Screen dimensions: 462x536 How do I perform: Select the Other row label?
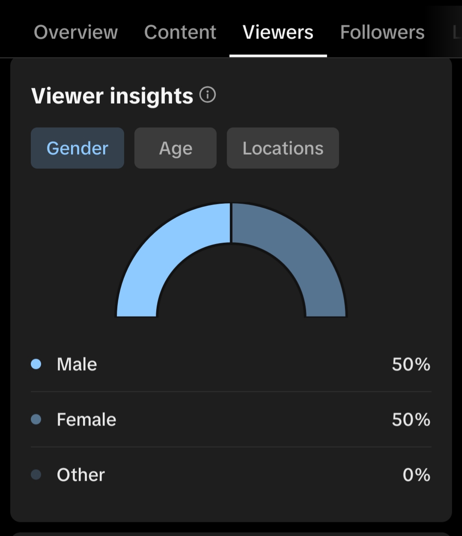(x=81, y=475)
